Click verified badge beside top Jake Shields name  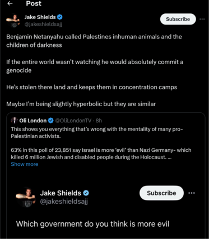60,17
